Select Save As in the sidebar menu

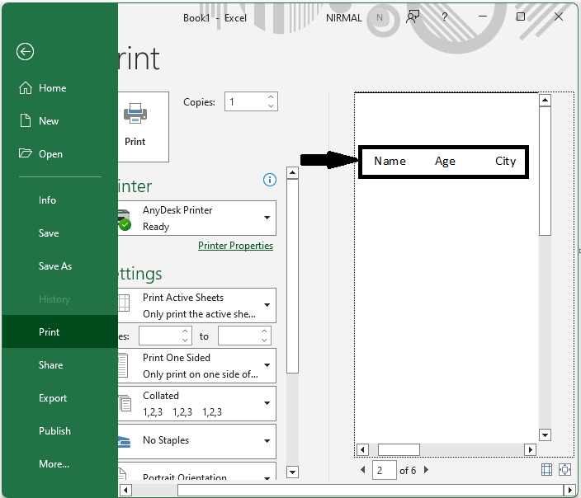55,266
